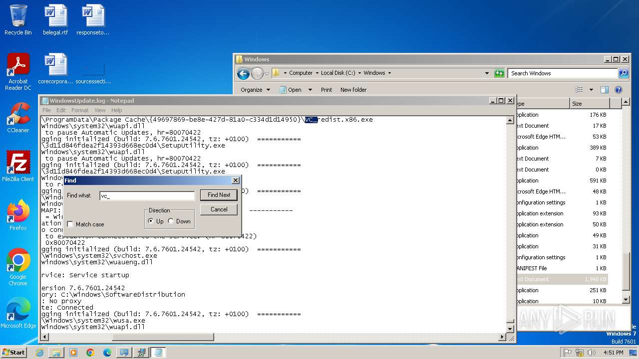The width and height of the screenshot is (639, 359).
Task: Launch Microsoft Edge desktop shortcut
Action: tap(18, 313)
